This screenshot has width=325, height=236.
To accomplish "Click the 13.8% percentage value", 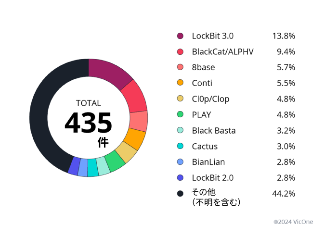I will 284,36.
